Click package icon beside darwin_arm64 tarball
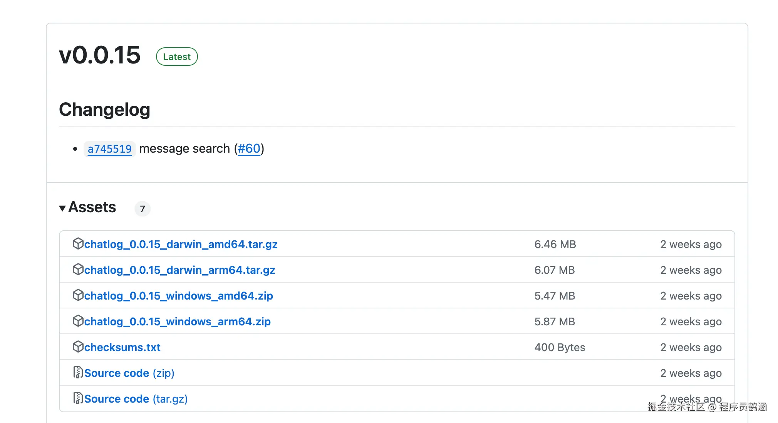Viewport: 778px width, 423px height. point(78,270)
